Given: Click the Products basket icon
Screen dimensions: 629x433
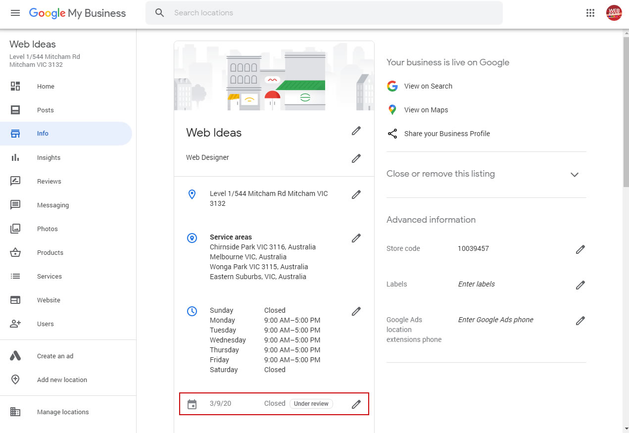Looking at the screenshot, I should [x=15, y=252].
